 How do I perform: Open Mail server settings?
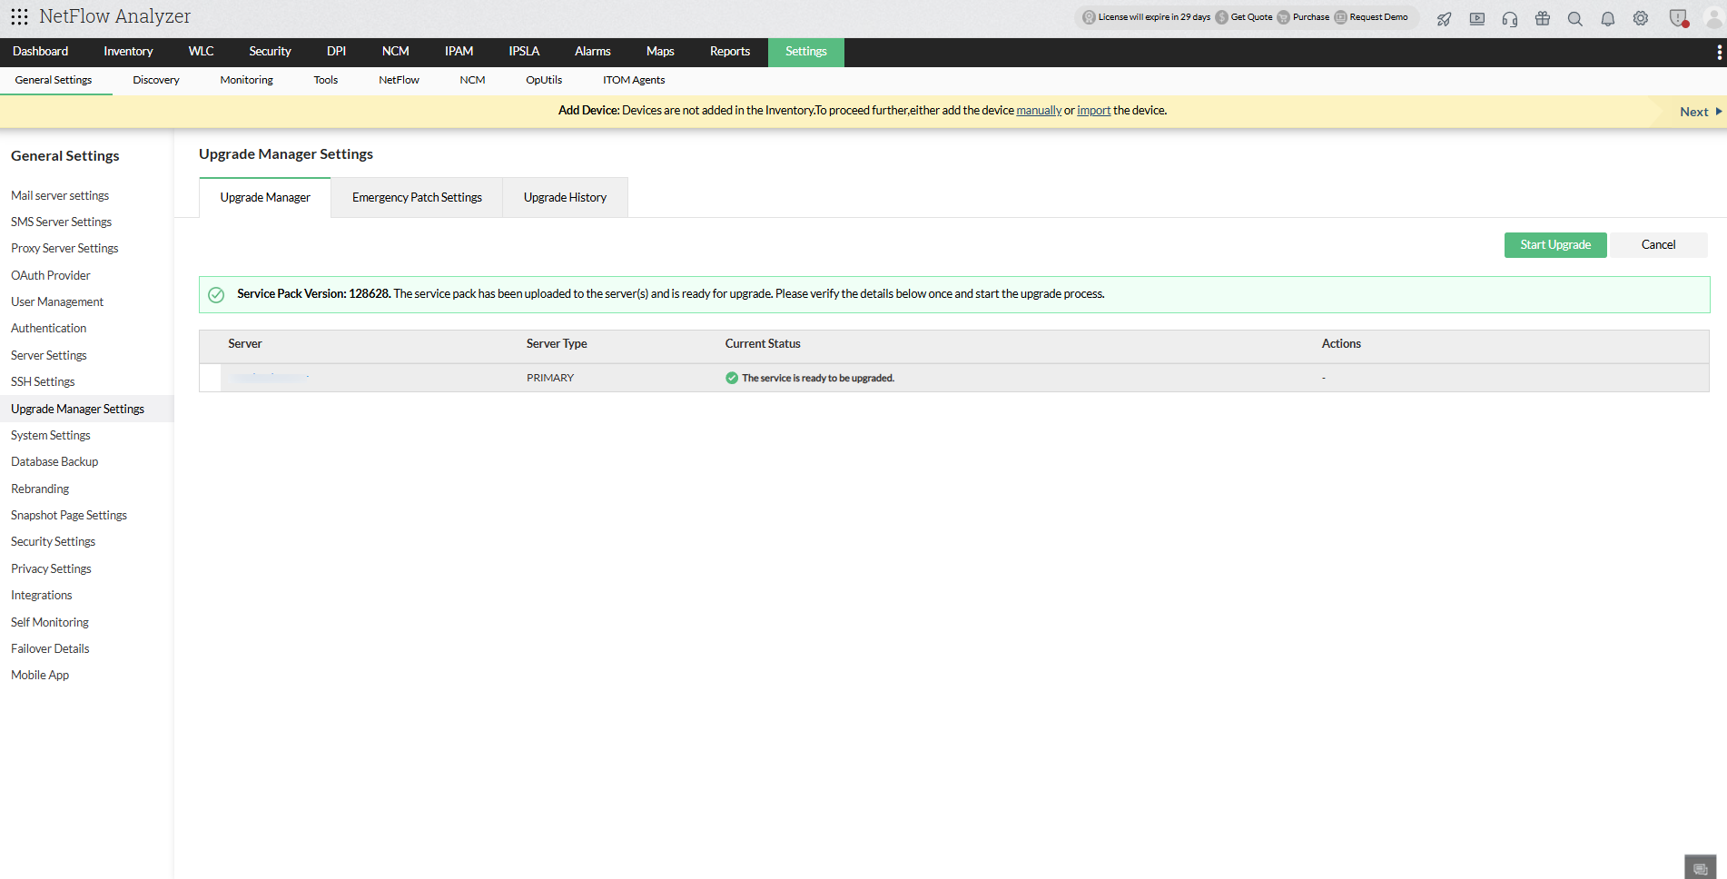[60, 195]
